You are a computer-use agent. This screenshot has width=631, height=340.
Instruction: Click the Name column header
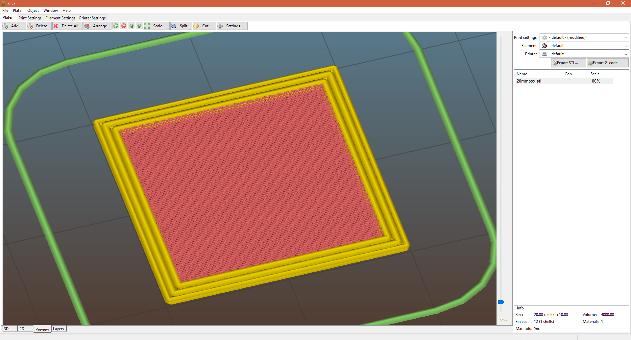(538, 74)
